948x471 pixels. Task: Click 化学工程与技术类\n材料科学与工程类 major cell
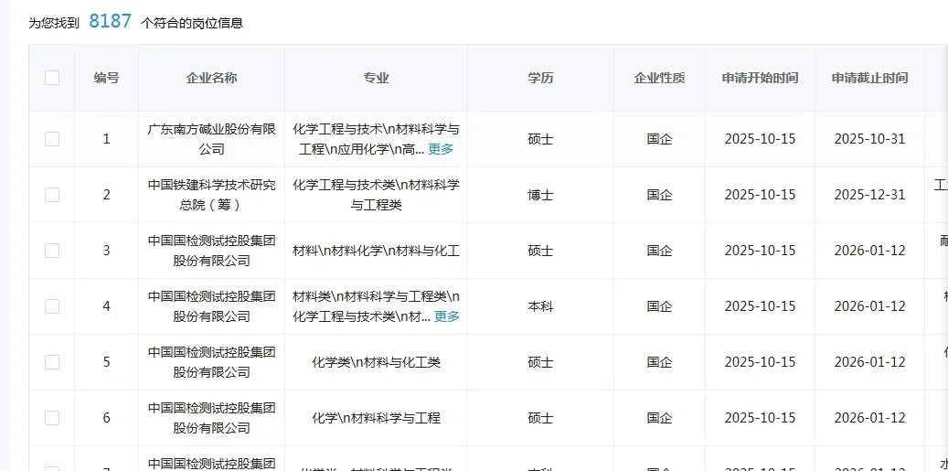376,195
